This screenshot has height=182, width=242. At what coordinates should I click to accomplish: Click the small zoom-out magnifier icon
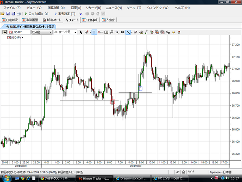(x=117, y=32)
